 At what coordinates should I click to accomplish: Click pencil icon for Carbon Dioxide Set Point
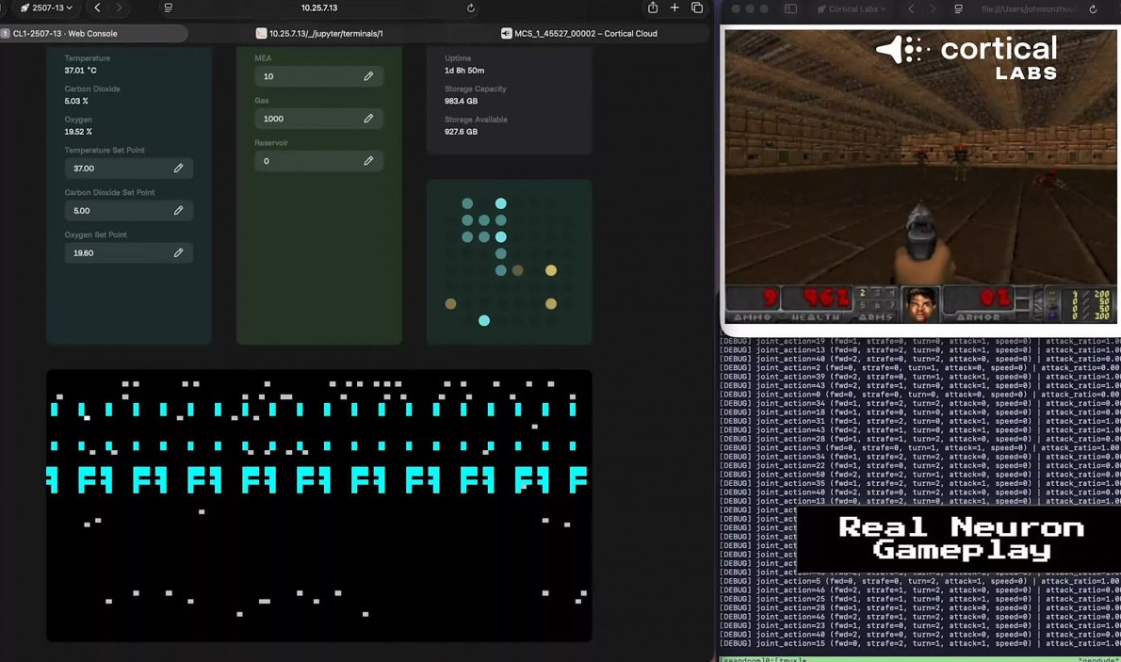coord(178,211)
